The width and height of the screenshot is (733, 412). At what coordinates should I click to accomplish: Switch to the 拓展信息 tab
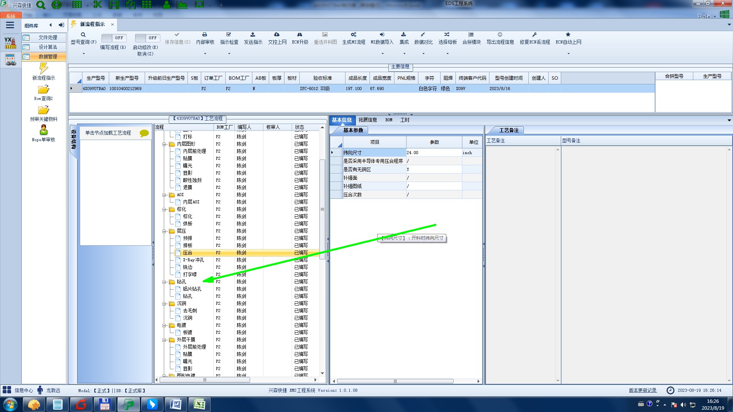[x=368, y=120]
